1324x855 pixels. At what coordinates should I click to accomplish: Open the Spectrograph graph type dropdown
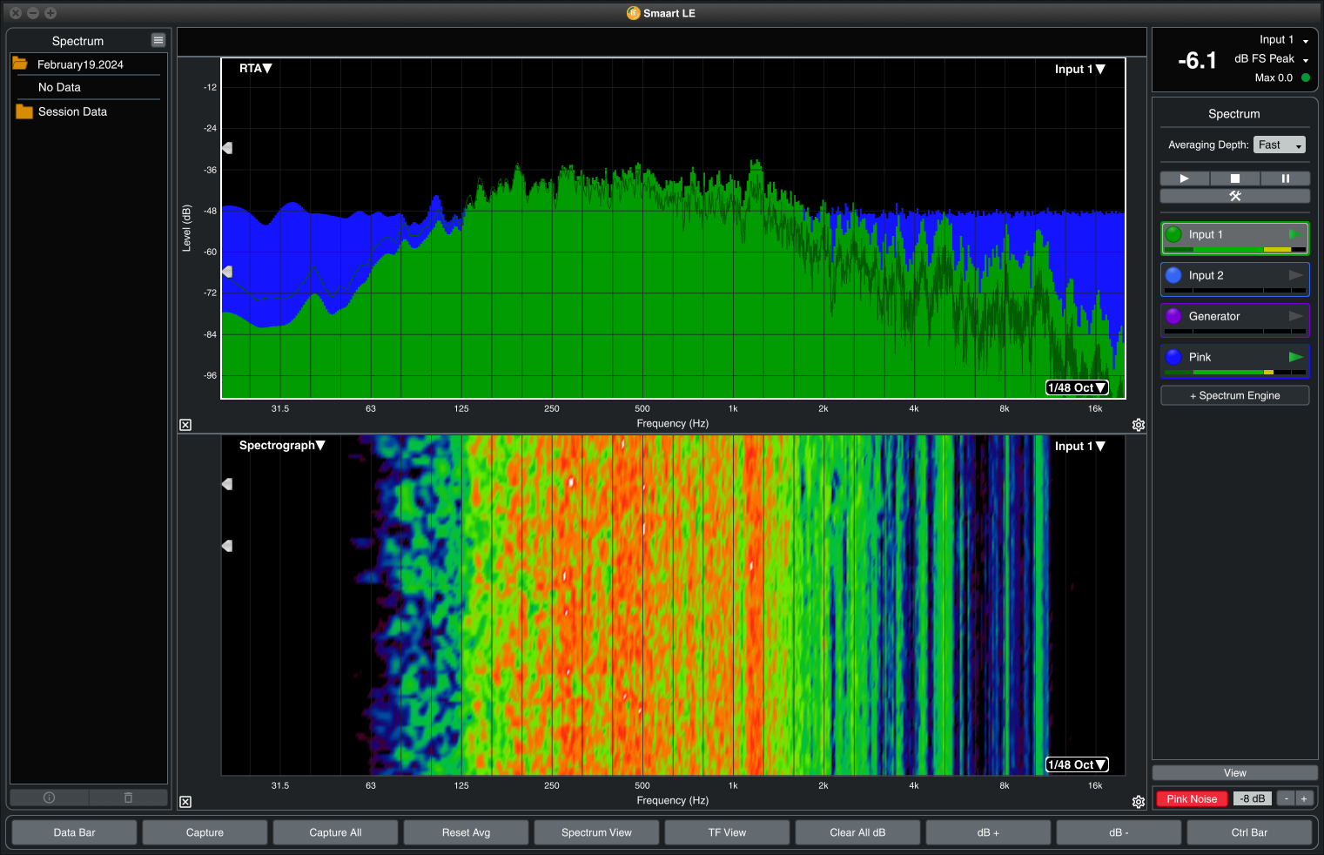[x=282, y=445]
